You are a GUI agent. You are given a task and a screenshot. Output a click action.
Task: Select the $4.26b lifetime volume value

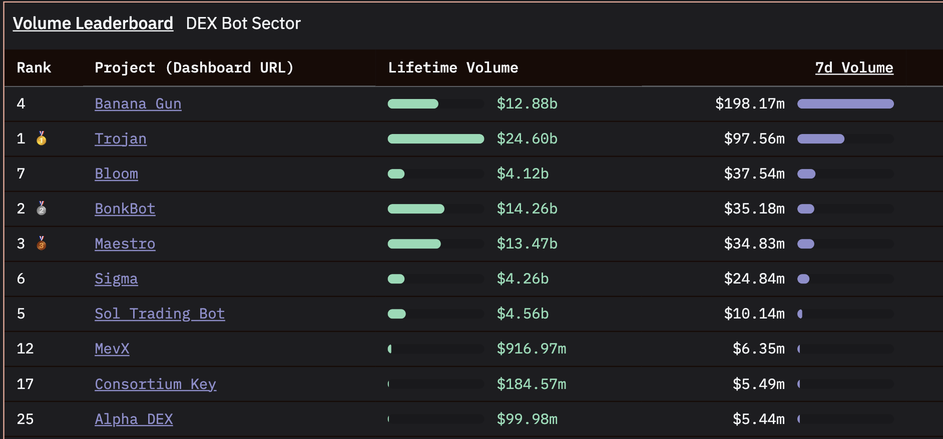523,278
